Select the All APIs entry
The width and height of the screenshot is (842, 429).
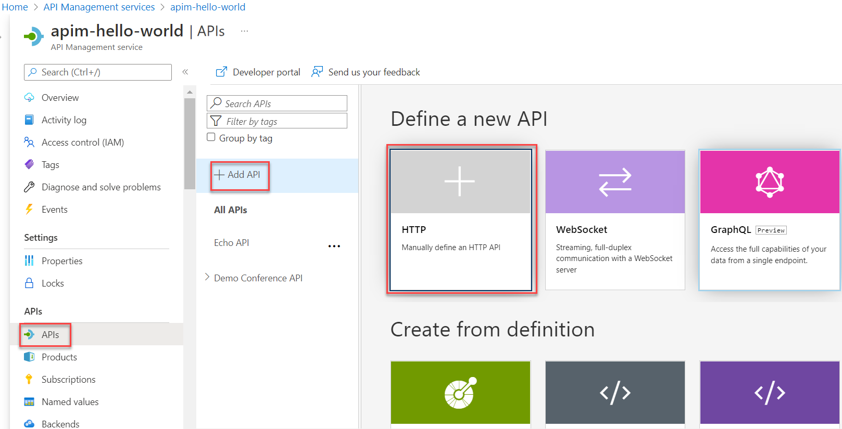231,210
